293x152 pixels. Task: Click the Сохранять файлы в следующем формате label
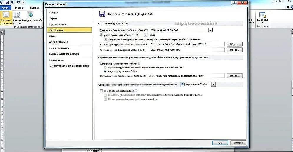124,30
